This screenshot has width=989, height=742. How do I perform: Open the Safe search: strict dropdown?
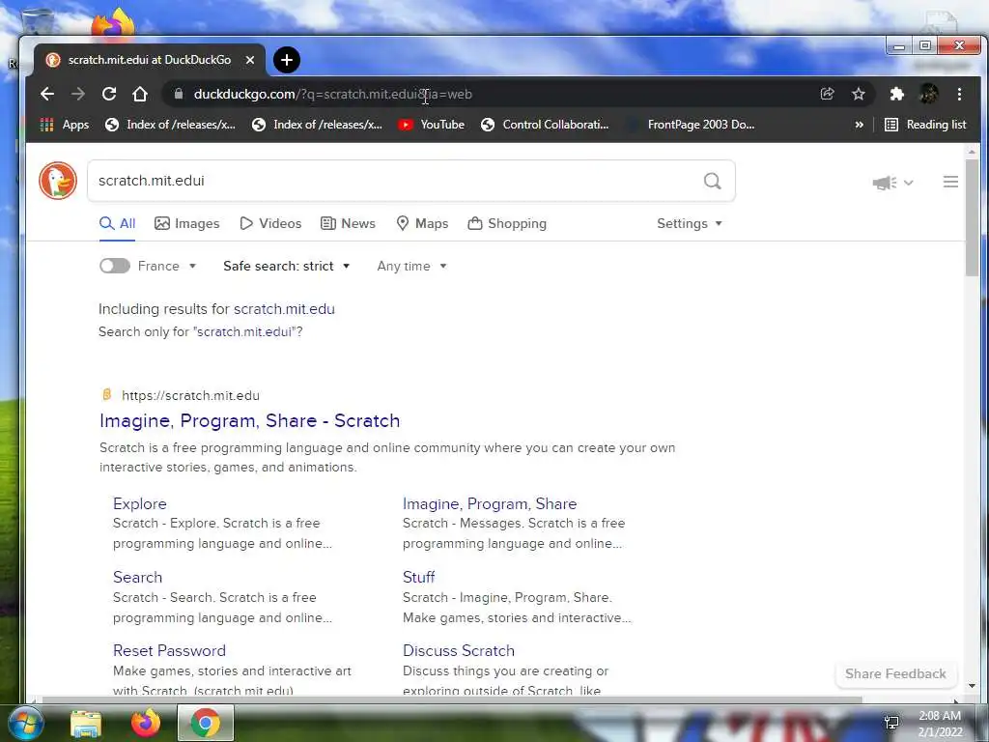[286, 266]
